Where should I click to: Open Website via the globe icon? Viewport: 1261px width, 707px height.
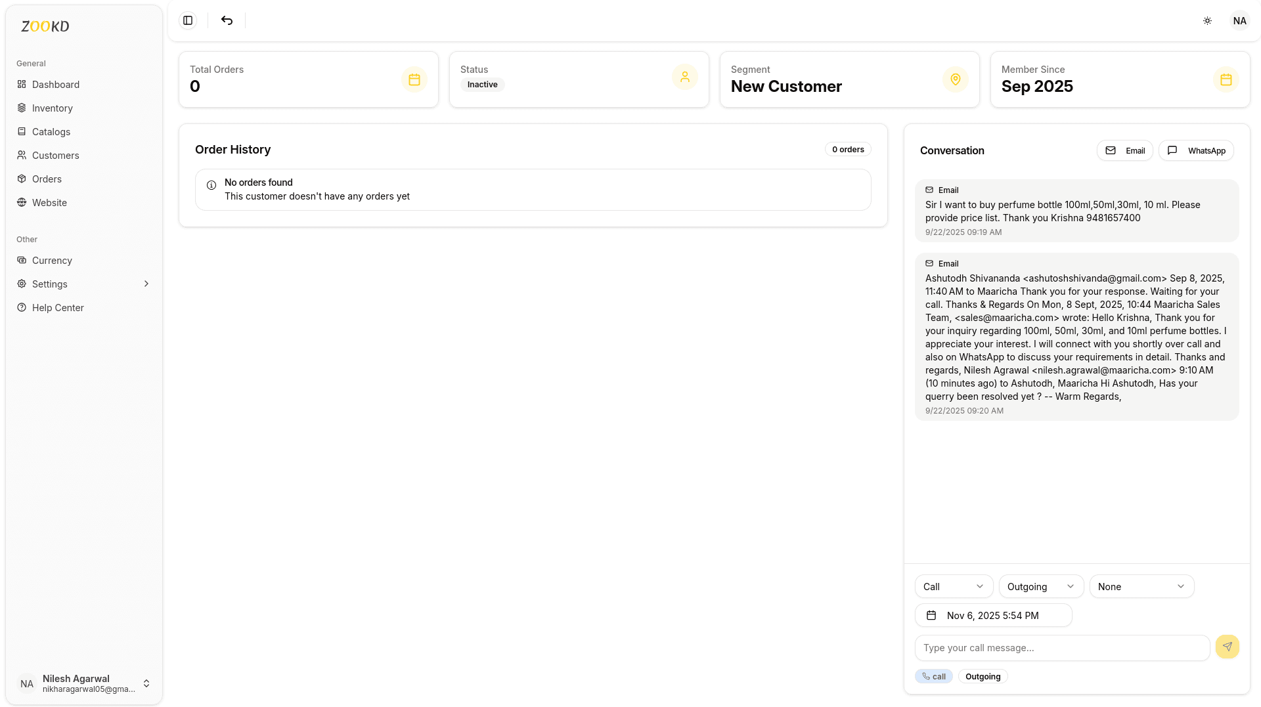pos(21,203)
